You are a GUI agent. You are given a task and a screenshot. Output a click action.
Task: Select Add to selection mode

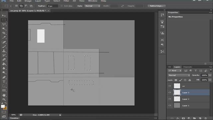21,6
